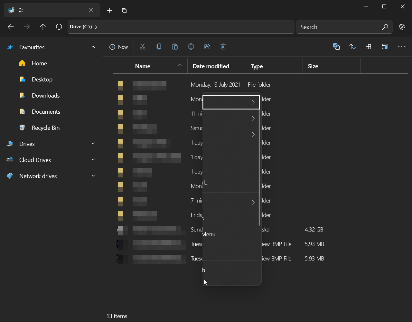412x322 pixels.
Task: Open a new tab with the plus icon
Action: 109,10
